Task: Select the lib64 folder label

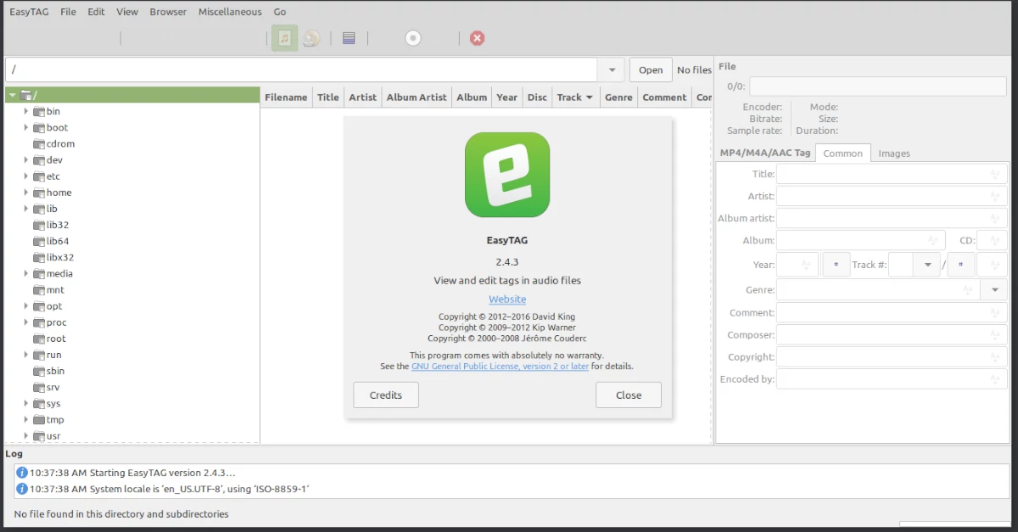Action: [58, 241]
